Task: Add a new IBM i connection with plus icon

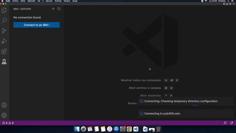Action: (x=53, y=9)
